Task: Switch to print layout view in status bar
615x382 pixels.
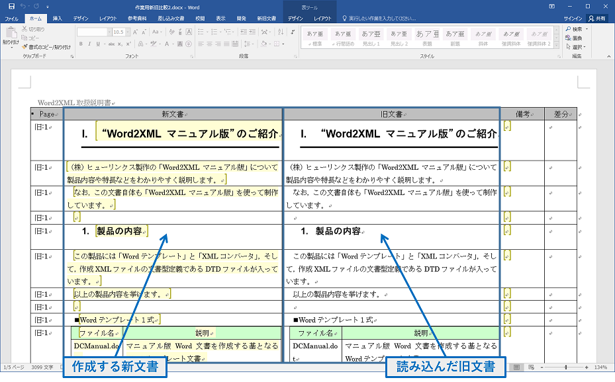Action: (x=516, y=367)
